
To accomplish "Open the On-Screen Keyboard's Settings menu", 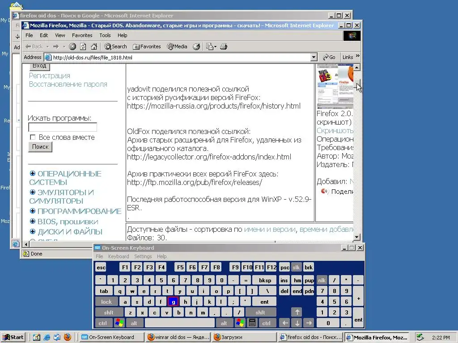I will coord(143,256).
